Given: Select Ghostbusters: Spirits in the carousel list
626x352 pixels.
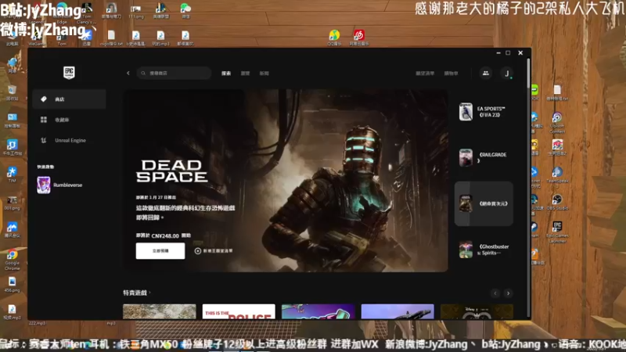Looking at the screenshot, I should [x=484, y=250].
